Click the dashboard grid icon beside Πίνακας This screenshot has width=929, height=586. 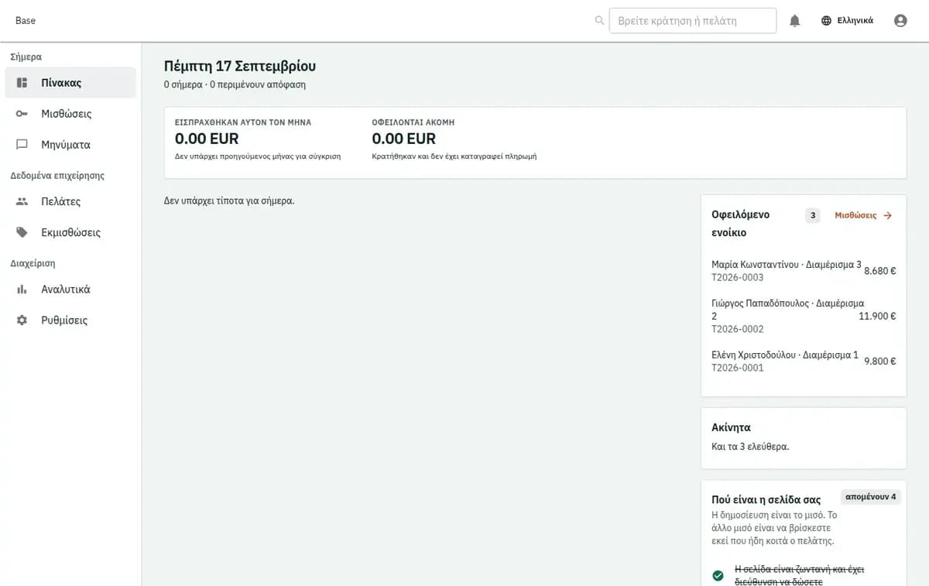coord(22,83)
